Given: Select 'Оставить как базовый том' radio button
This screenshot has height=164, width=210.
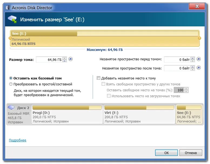Looking at the screenshot, I should coord(11,78).
